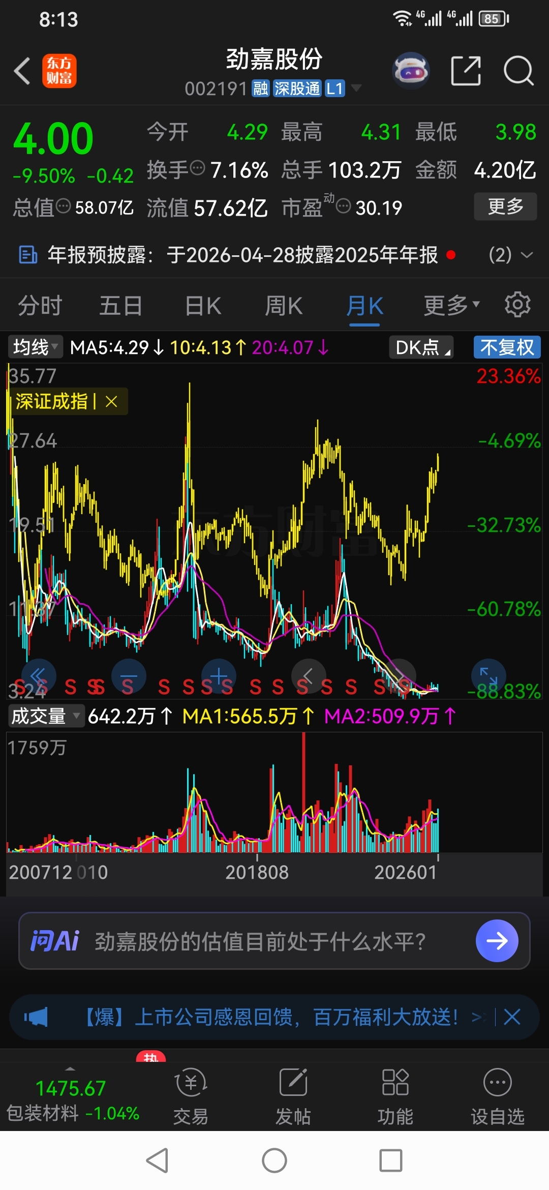549x1190 pixels.
Task: Toggle 不复权 adjustment mode
Action: [x=507, y=348]
